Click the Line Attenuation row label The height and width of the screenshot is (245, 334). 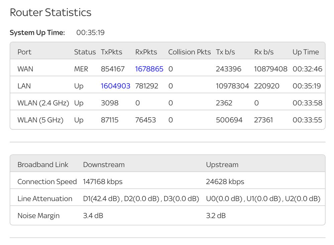[x=45, y=199]
